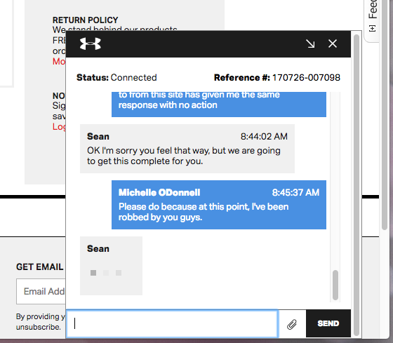
Task: Close the chat window with the X
Action: (333, 43)
